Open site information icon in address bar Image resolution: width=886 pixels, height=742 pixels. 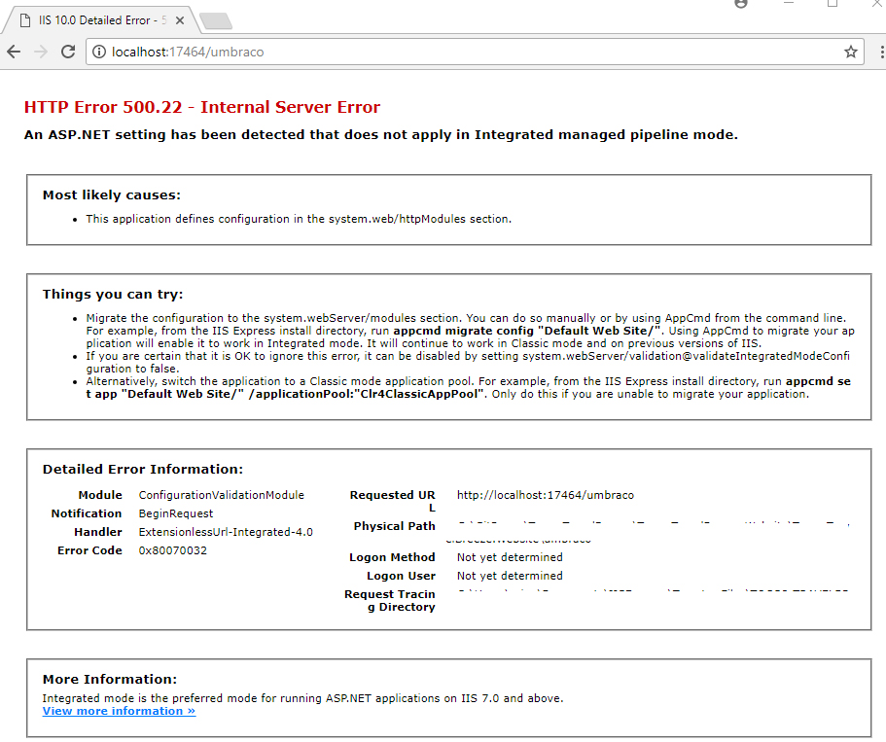click(x=99, y=52)
